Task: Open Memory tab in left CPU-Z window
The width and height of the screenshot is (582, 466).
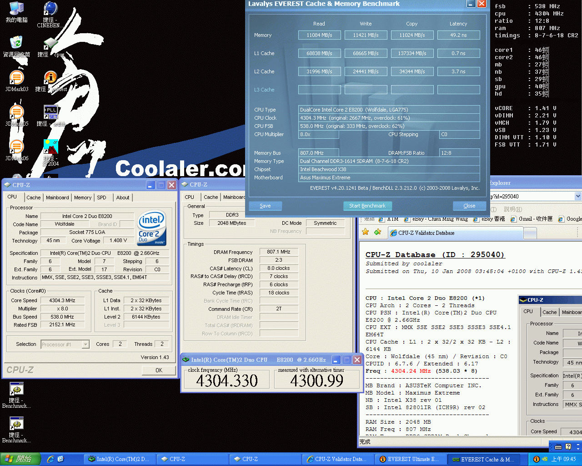Action: [x=83, y=198]
